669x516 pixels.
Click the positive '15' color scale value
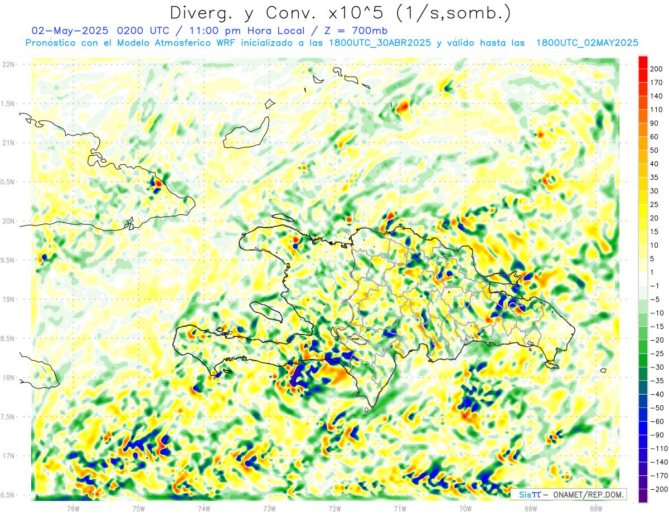(655, 232)
